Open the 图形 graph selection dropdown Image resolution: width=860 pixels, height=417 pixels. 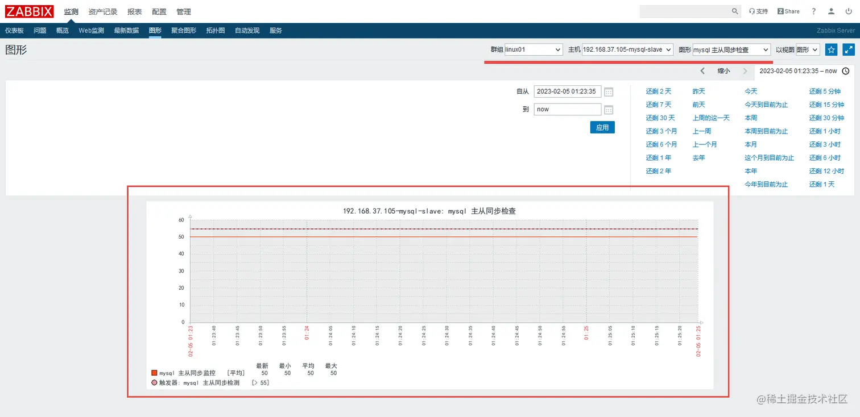coord(731,50)
